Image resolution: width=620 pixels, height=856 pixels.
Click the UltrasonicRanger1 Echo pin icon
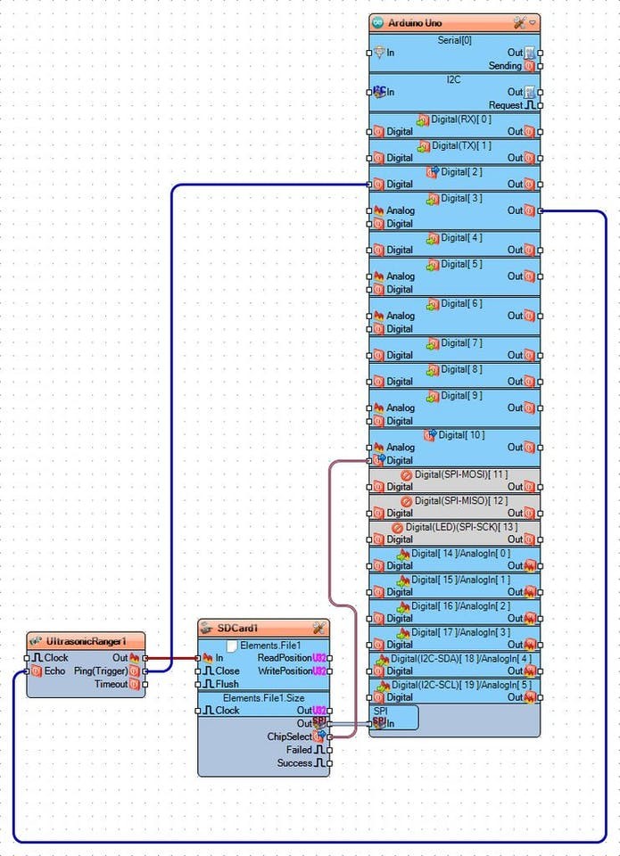37,671
